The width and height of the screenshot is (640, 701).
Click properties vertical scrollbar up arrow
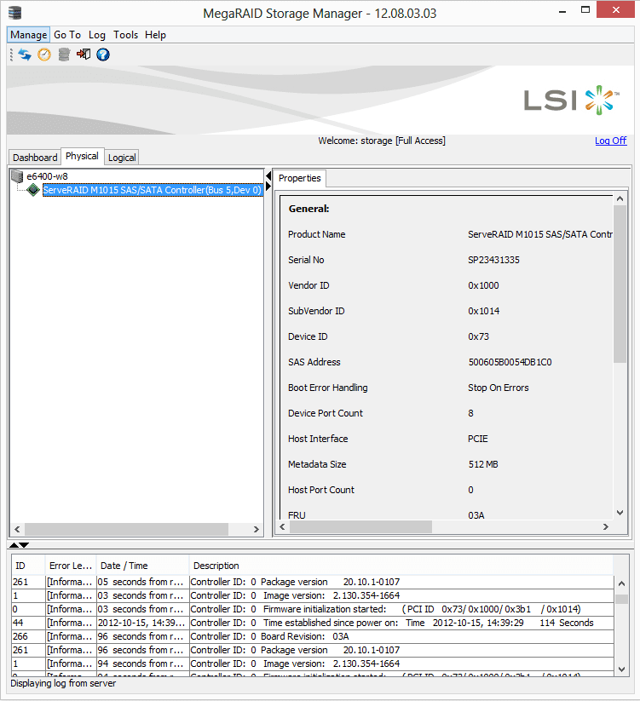pos(620,199)
